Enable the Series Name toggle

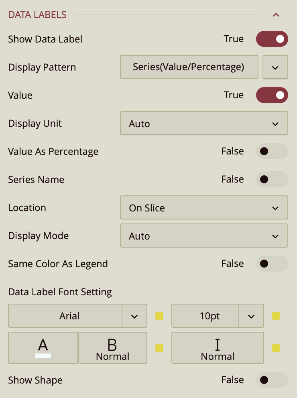[272, 179]
